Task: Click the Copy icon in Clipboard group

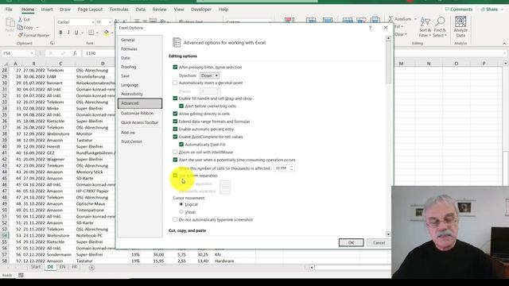Action: pos(20,28)
